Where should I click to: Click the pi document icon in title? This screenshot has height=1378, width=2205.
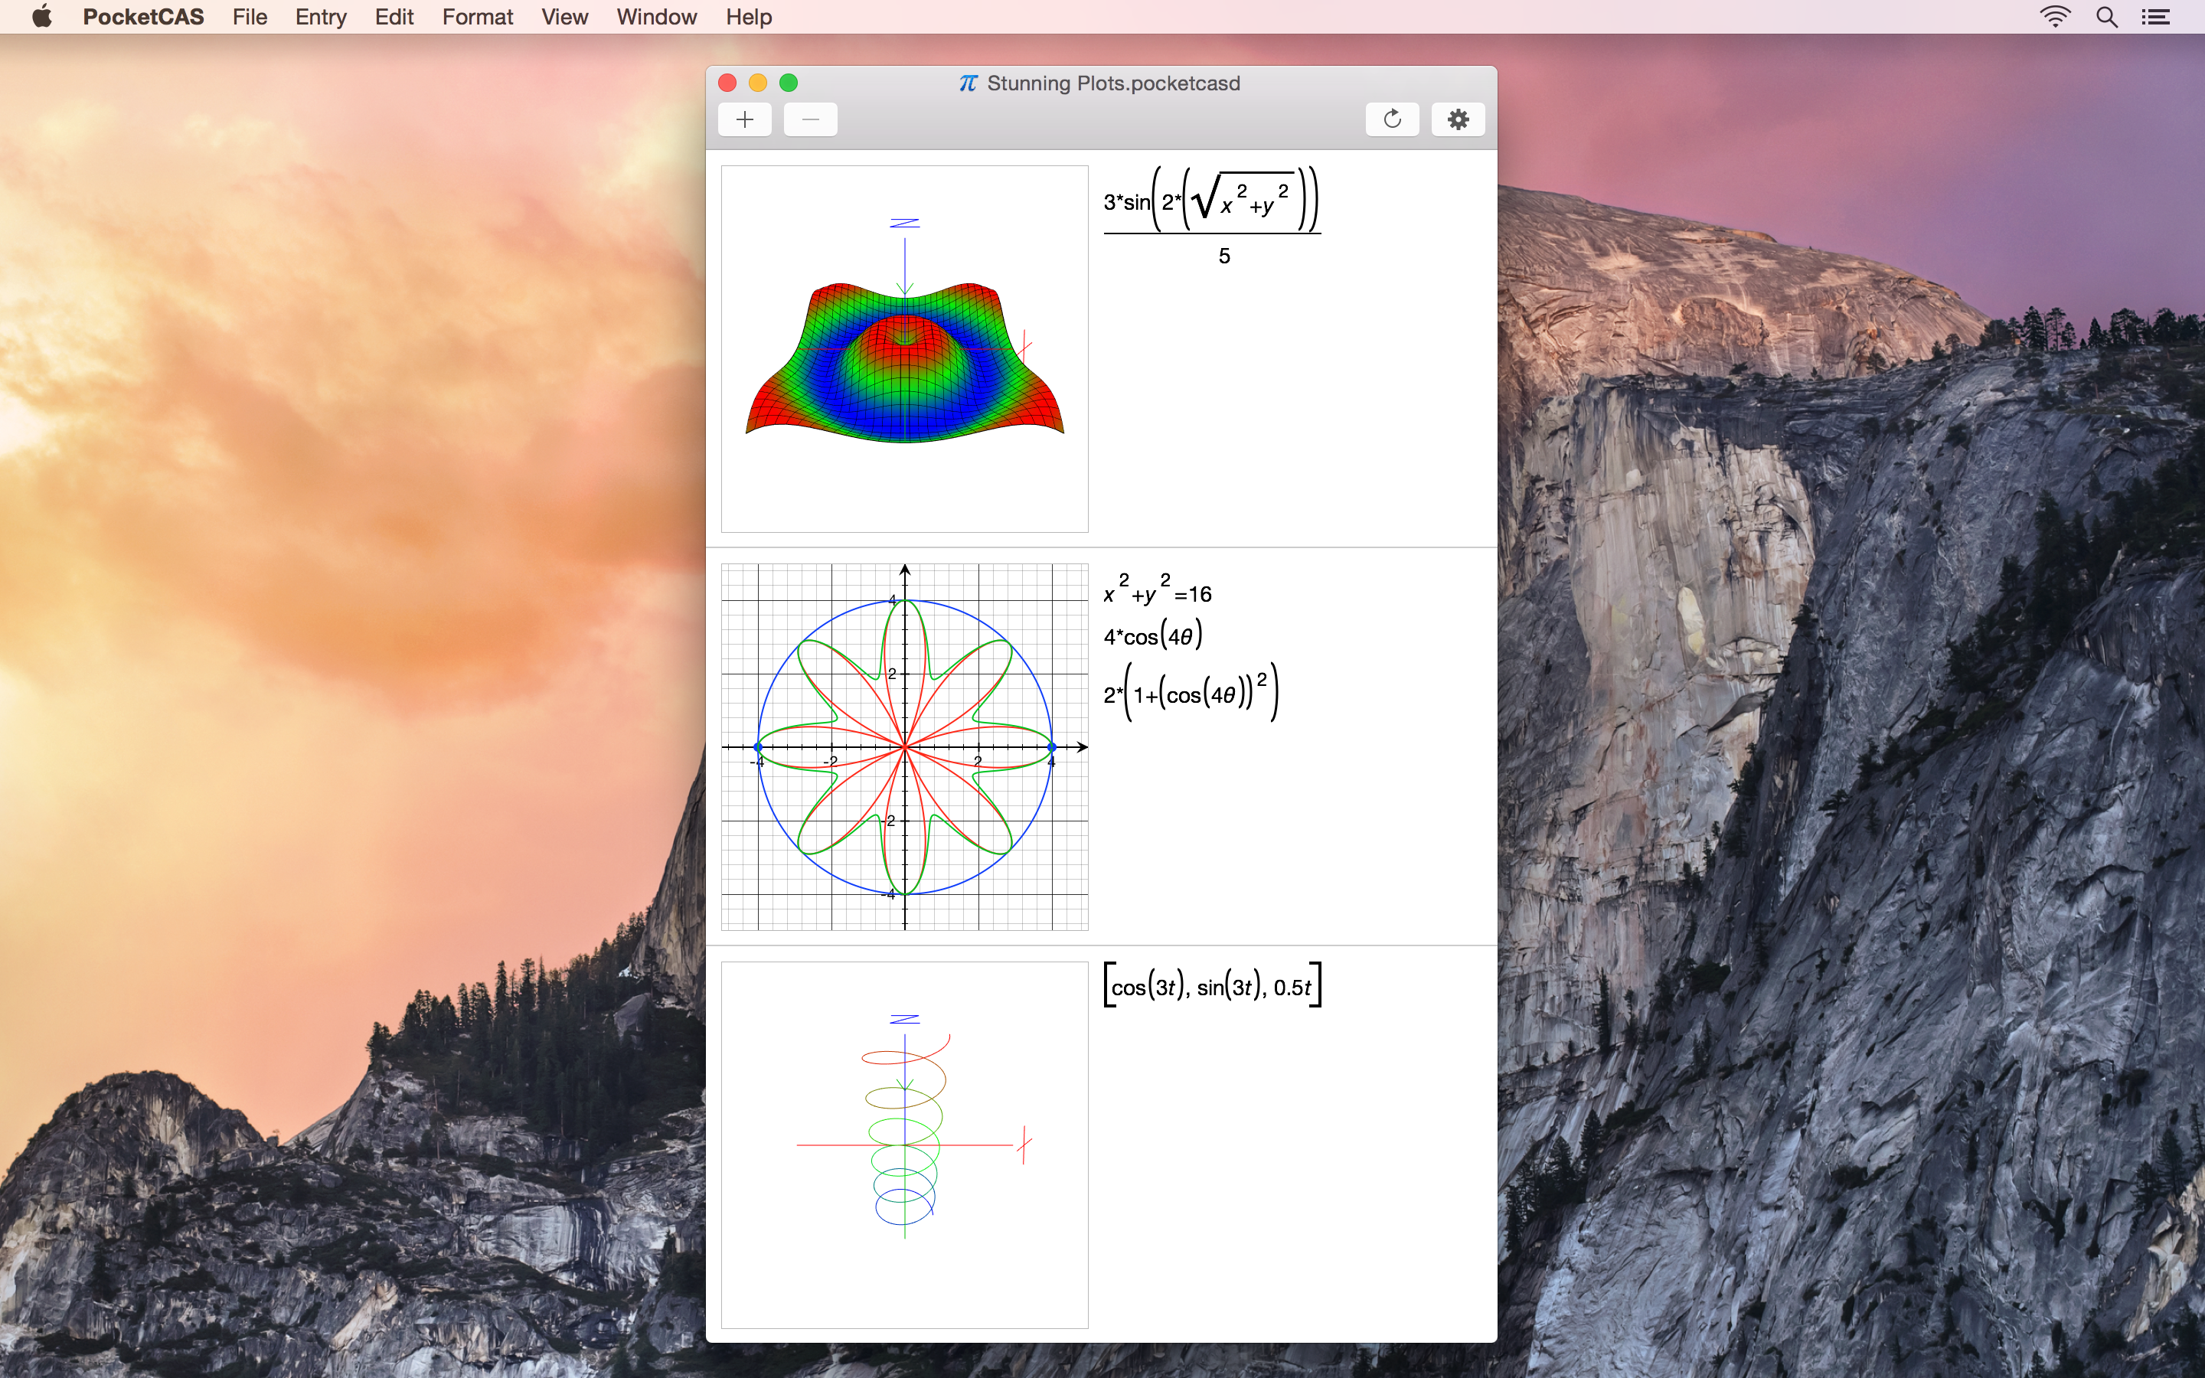968,83
